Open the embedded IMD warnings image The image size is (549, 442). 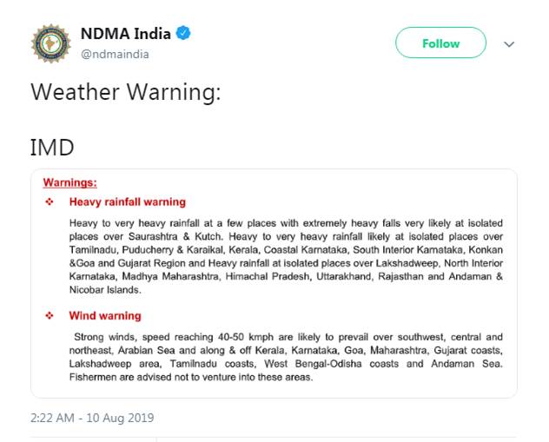click(274, 283)
